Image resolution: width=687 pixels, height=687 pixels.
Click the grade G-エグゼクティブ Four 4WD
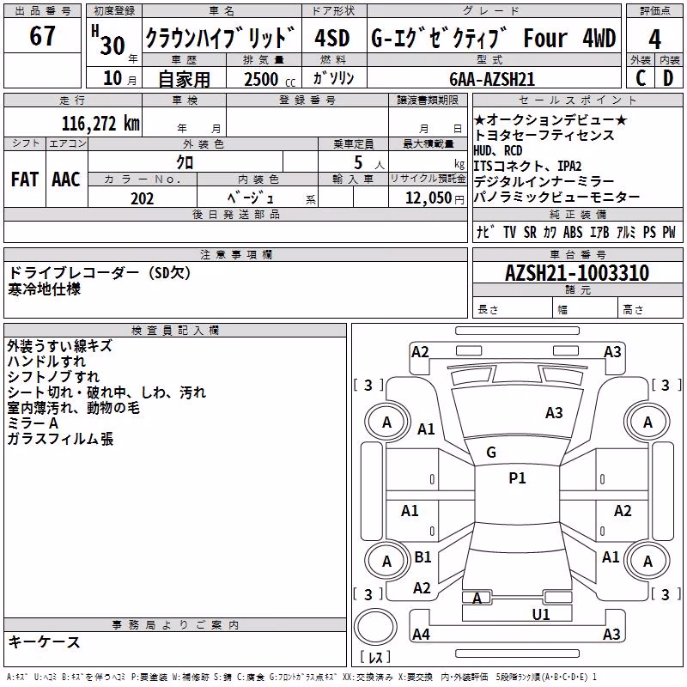[x=493, y=38]
